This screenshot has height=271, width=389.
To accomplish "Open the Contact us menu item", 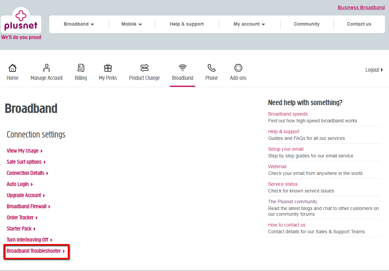I will [359, 24].
